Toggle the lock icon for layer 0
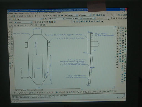This screenshot has width=142, height=107. click(x=17, y=19)
